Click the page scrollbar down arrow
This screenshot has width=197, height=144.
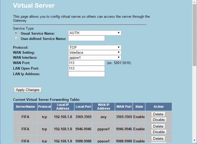coord(195,140)
